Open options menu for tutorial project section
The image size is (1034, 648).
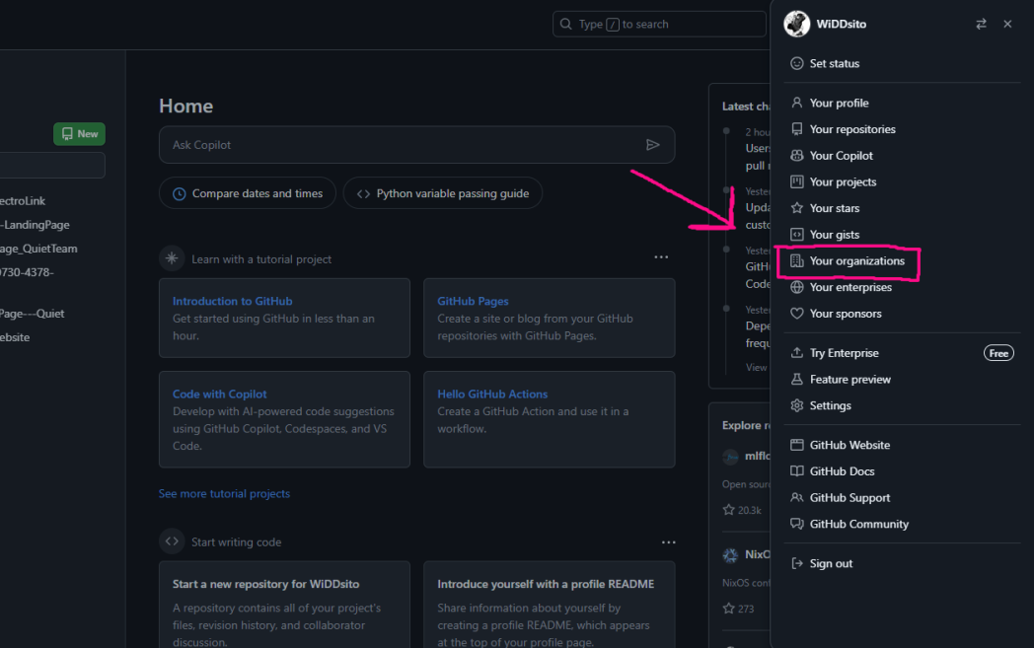pos(661,257)
